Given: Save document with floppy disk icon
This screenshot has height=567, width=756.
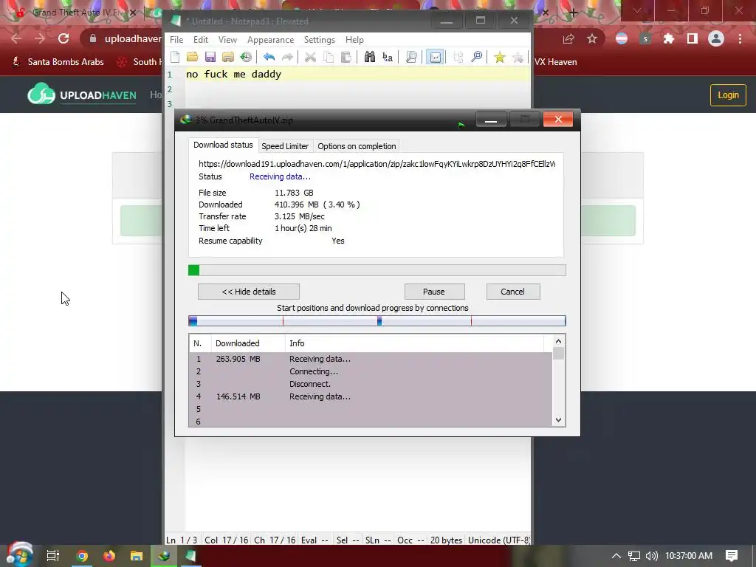Looking at the screenshot, I should point(210,58).
